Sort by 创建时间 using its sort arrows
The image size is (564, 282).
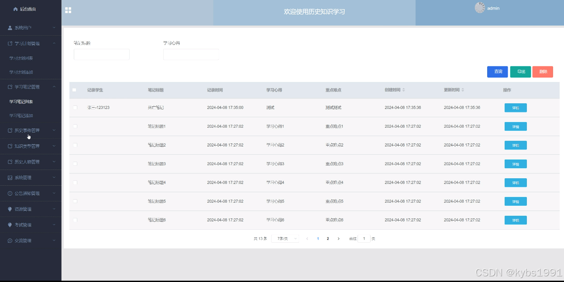[403, 90]
